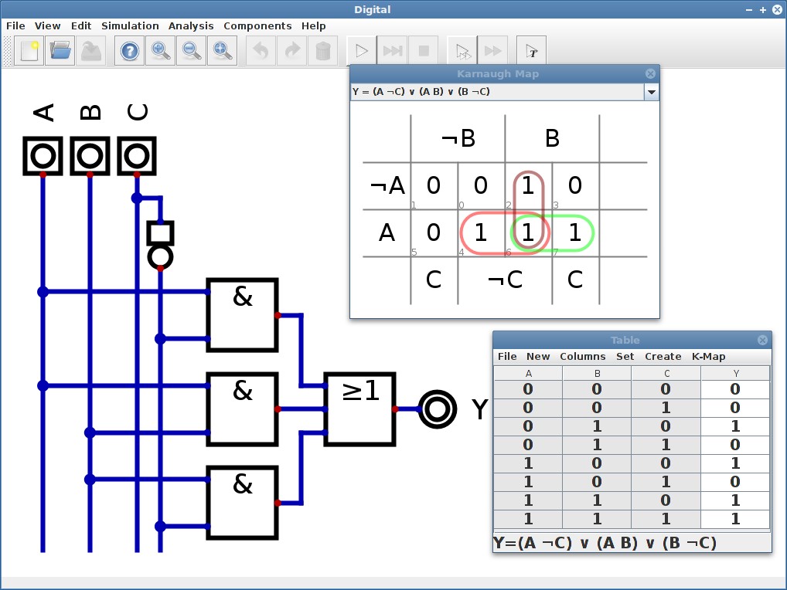The height and width of the screenshot is (590, 787).
Task: Open the Create menu in Table window
Action: 663,356
